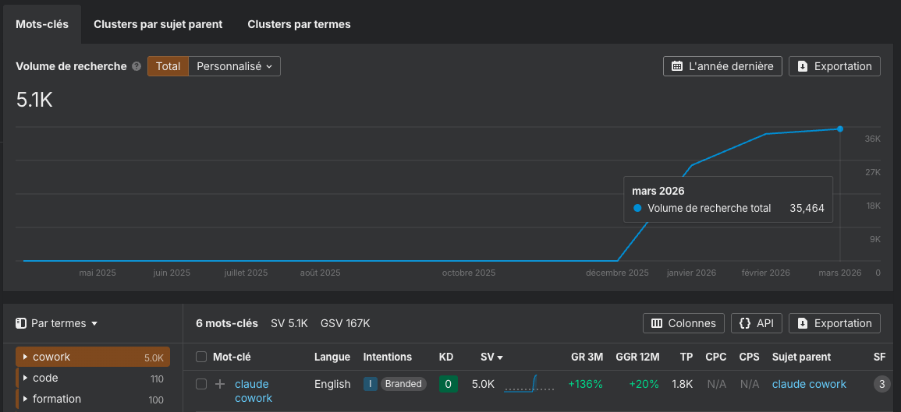This screenshot has width=901, height=412.
Task: Select the code term row
Action: tap(93, 379)
